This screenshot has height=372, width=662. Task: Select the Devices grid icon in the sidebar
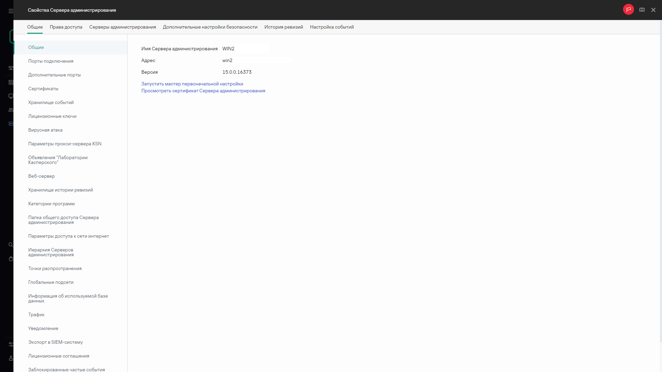click(x=11, y=82)
